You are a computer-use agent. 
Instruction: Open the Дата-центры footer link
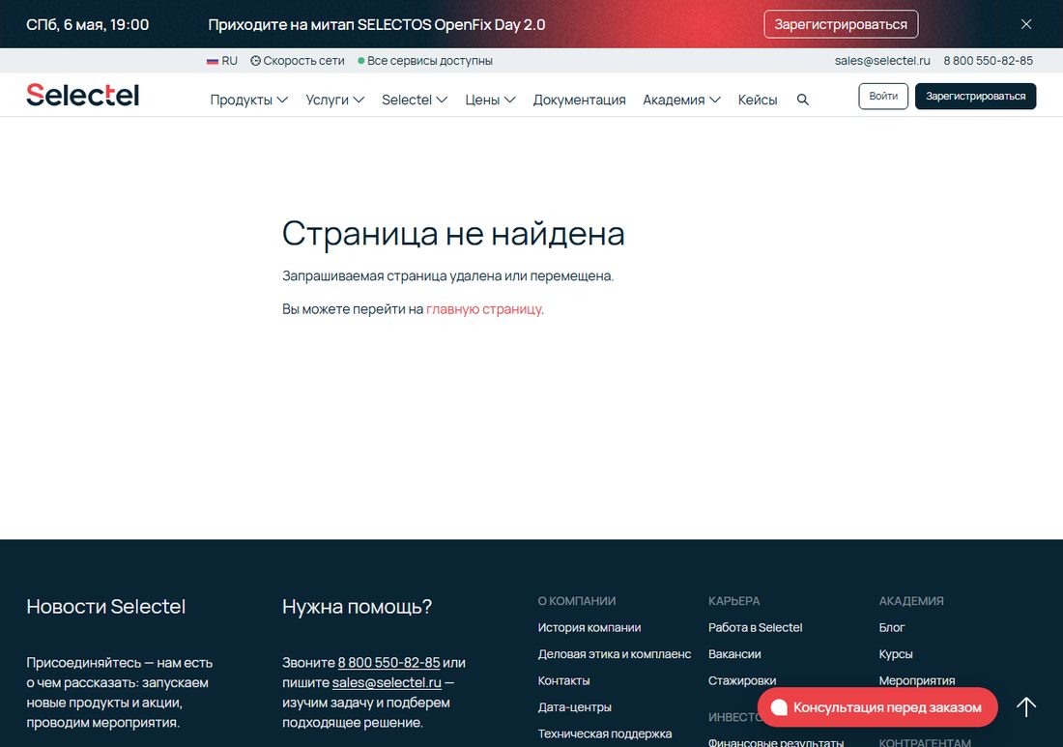pyautogui.click(x=574, y=707)
